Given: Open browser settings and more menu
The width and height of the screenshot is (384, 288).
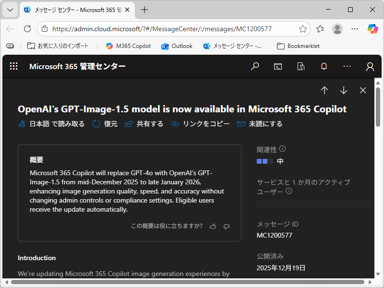Looking at the screenshot, I should [355, 29].
